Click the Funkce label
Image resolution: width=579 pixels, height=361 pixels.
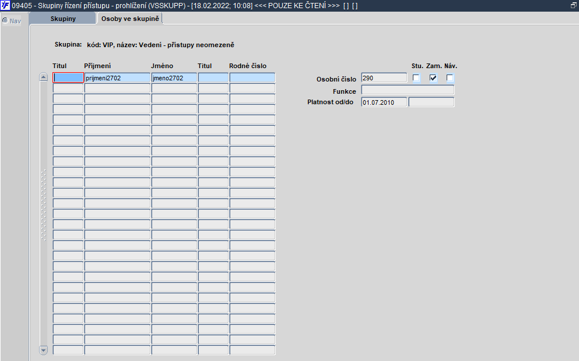[345, 91]
